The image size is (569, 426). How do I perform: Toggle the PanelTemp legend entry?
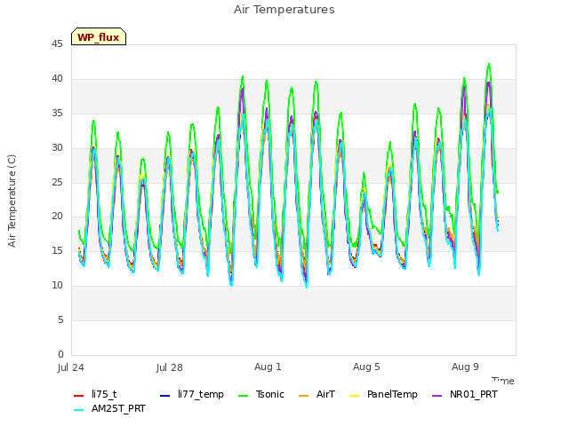point(383,394)
